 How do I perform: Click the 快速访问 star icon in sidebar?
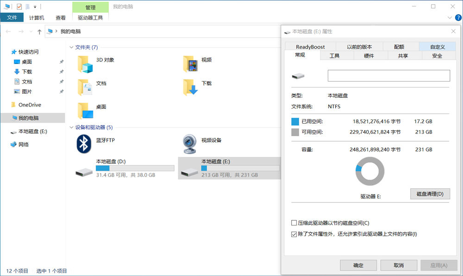pos(13,52)
